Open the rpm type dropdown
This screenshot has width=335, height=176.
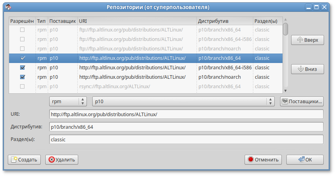[68, 101]
